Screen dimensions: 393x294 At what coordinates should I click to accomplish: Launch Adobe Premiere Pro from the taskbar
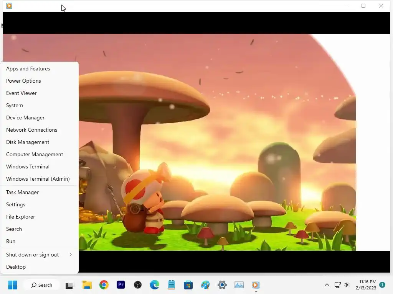click(121, 284)
